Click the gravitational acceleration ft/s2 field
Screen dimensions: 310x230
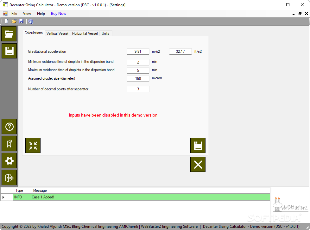point(180,51)
